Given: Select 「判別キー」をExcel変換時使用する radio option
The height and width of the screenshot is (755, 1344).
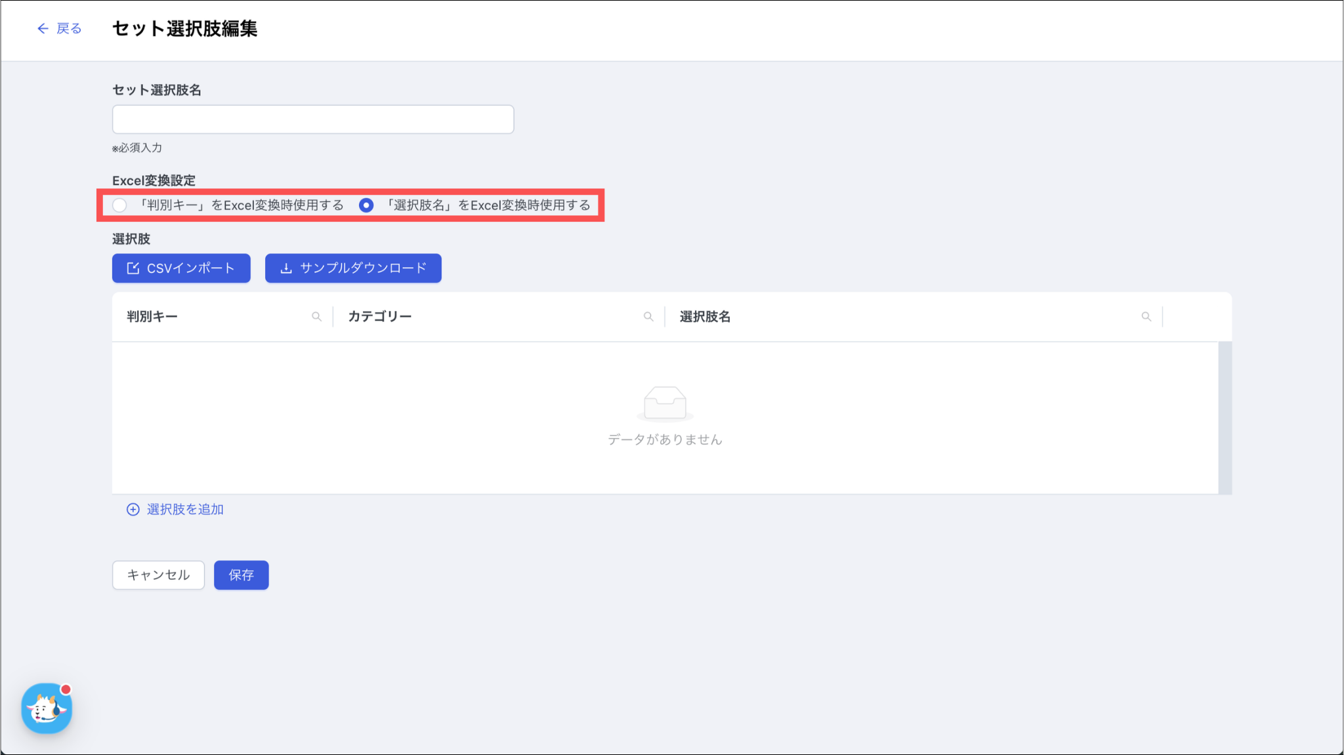Looking at the screenshot, I should (119, 205).
